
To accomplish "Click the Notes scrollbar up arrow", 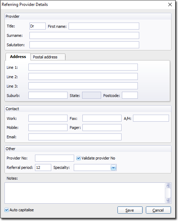I will click(x=168, y=186).
